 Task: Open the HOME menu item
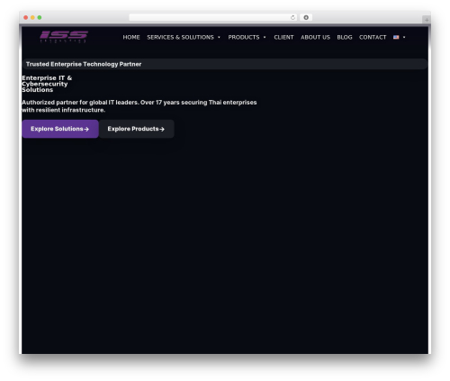(x=131, y=37)
